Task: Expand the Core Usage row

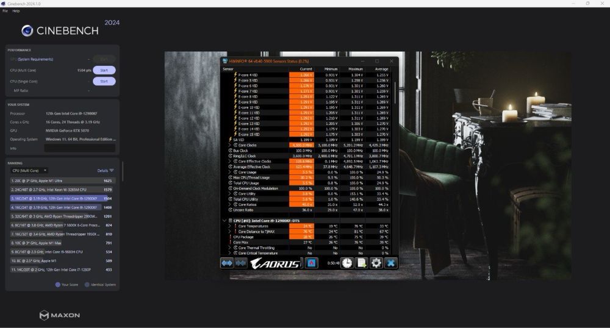Action: [x=229, y=172]
